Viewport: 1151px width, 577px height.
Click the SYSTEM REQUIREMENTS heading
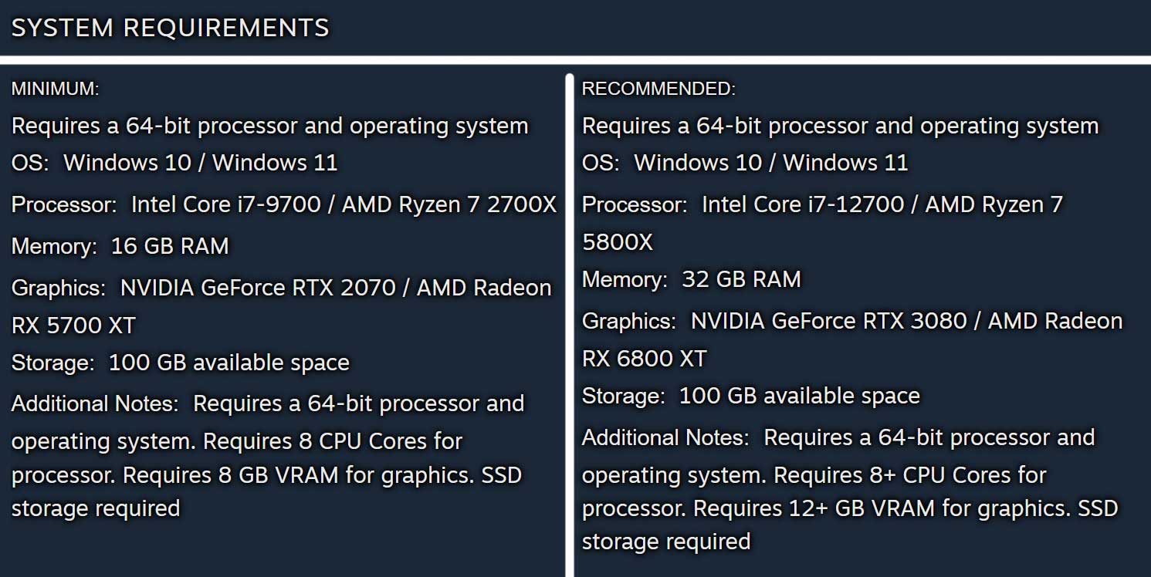pyautogui.click(x=170, y=28)
